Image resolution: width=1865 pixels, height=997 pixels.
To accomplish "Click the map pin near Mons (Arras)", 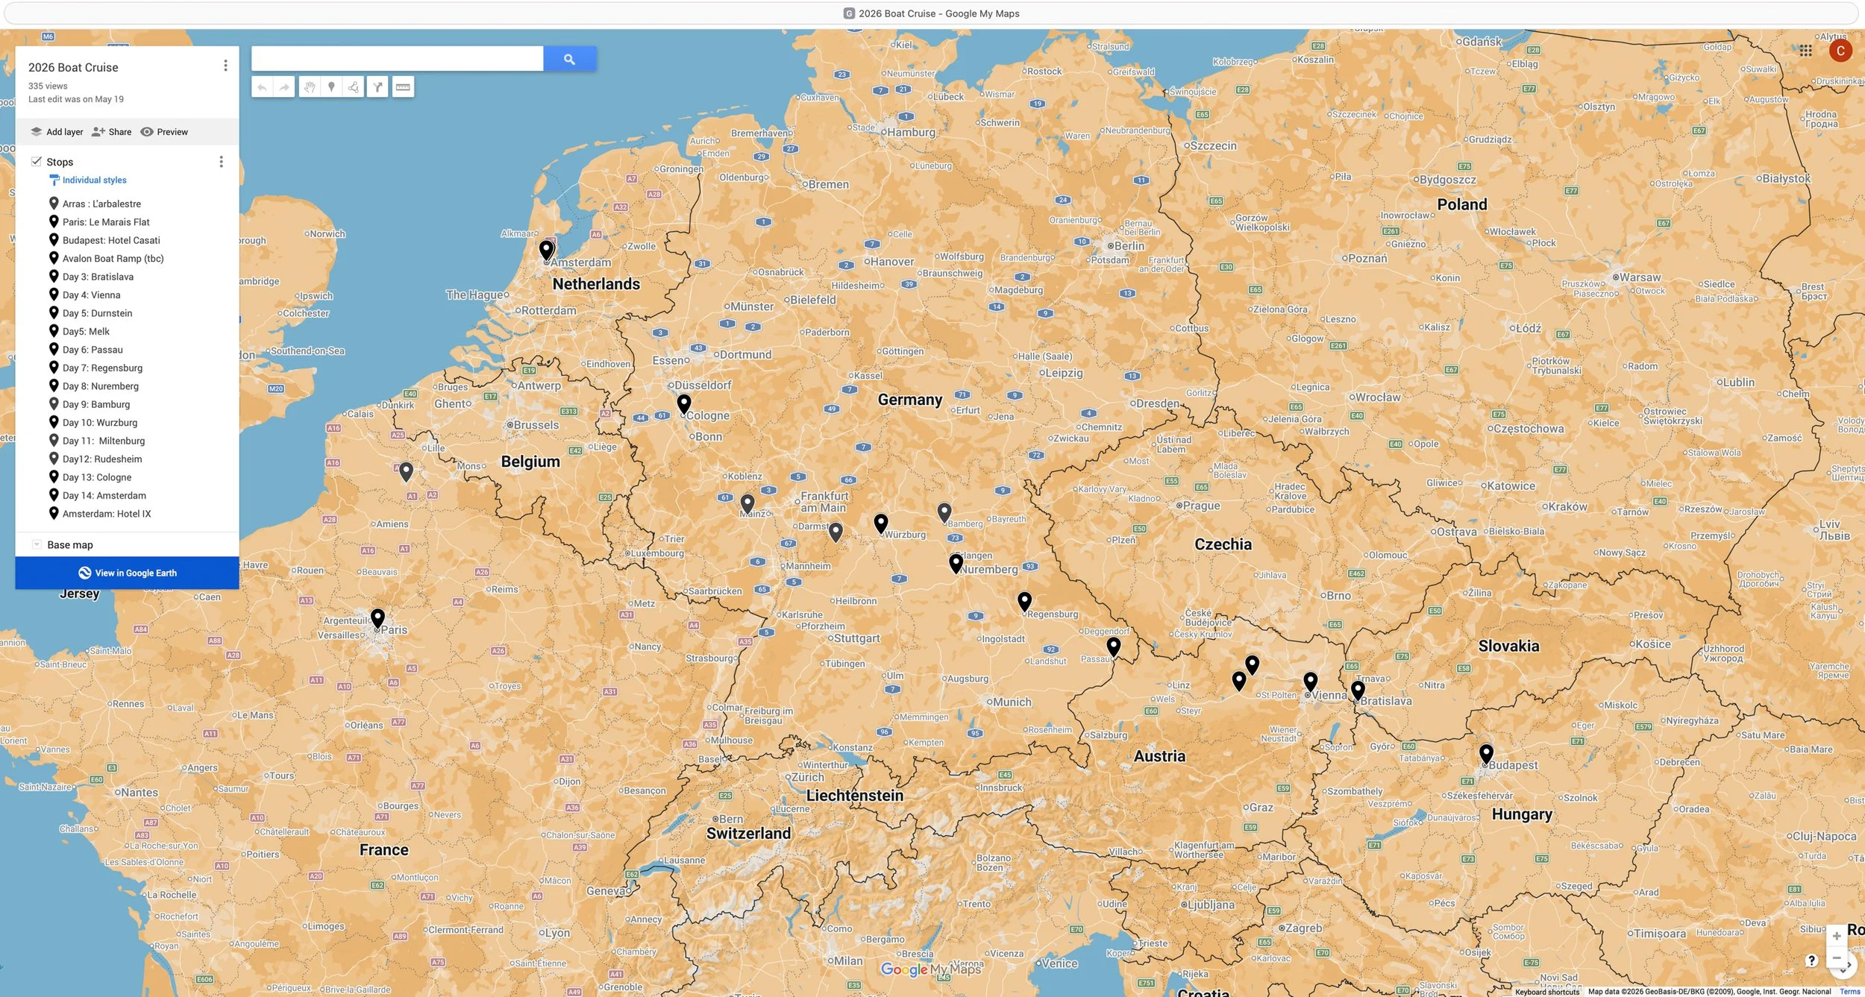I will tap(406, 471).
